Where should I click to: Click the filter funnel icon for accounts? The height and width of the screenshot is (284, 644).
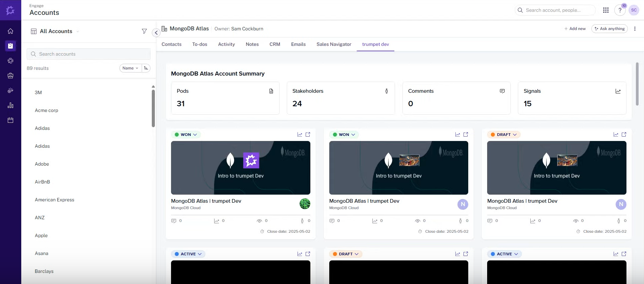(144, 31)
